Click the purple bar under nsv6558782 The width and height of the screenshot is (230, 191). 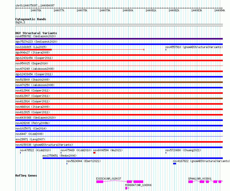(119, 39)
